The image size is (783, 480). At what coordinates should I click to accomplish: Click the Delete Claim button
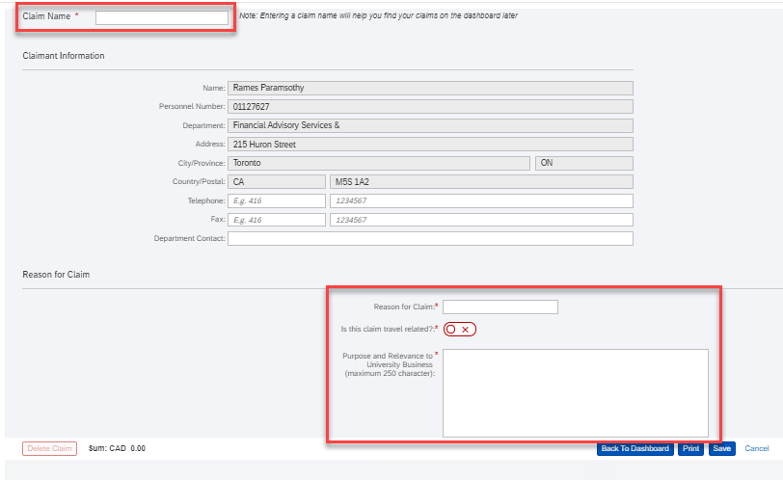coord(49,448)
